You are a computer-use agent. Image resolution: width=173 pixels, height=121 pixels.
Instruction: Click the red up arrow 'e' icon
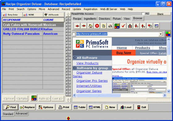[x=143, y=26]
